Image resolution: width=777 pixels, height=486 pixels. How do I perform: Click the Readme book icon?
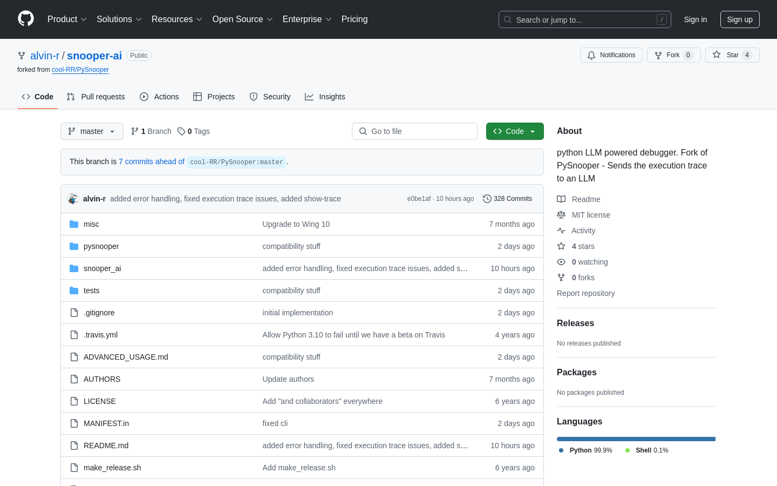pos(561,199)
